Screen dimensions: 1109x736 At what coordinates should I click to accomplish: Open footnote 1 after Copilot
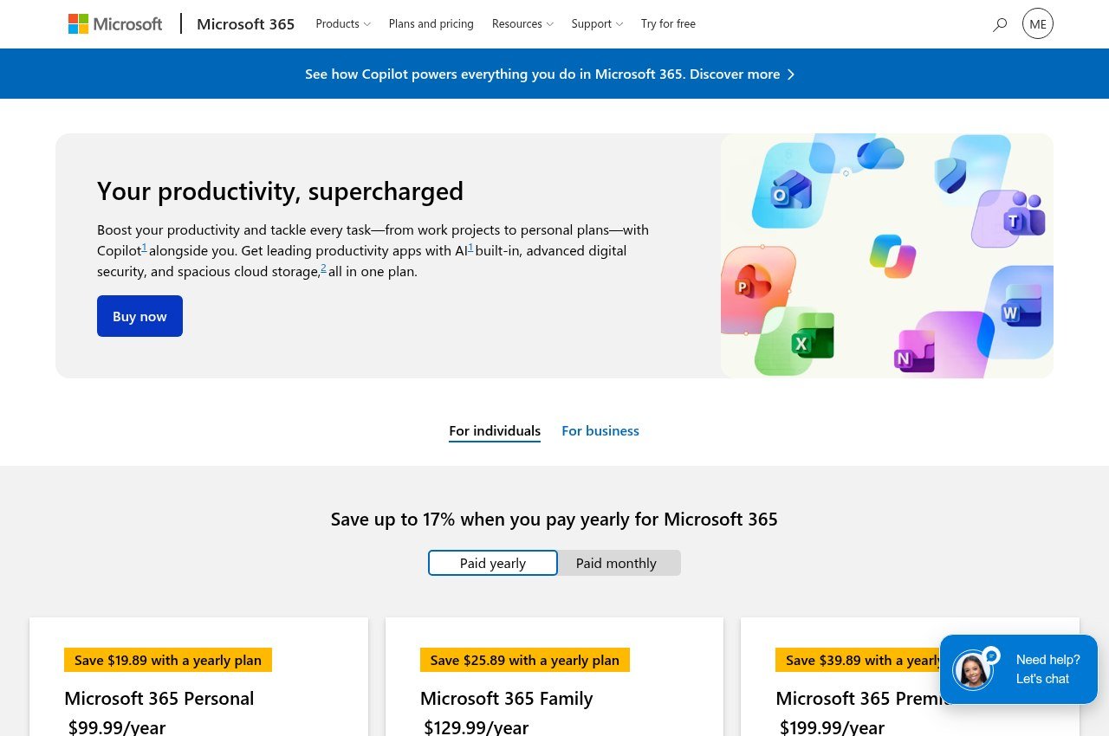click(145, 248)
